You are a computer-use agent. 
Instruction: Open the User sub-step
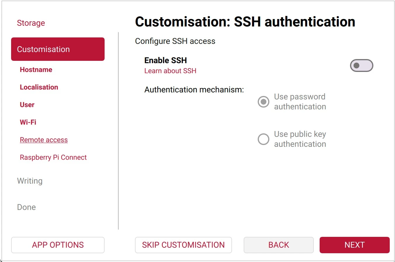(x=27, y=105)
